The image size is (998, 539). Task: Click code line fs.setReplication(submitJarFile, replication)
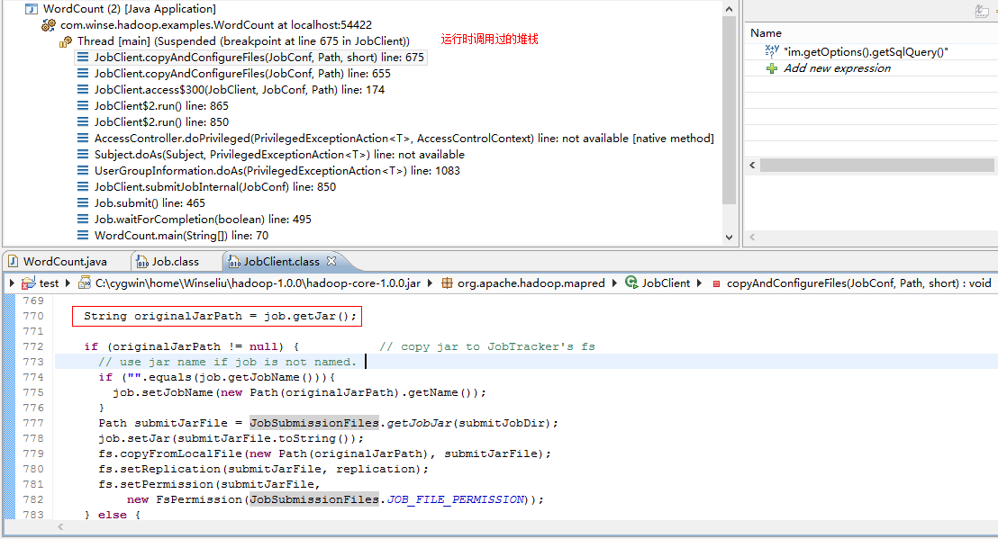point(264,469)
